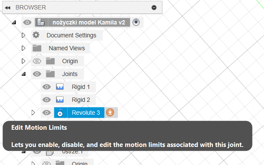The width and height of the screenshot is (264, 165).
Task: Collapse the Joints folder
Action: 24,74
